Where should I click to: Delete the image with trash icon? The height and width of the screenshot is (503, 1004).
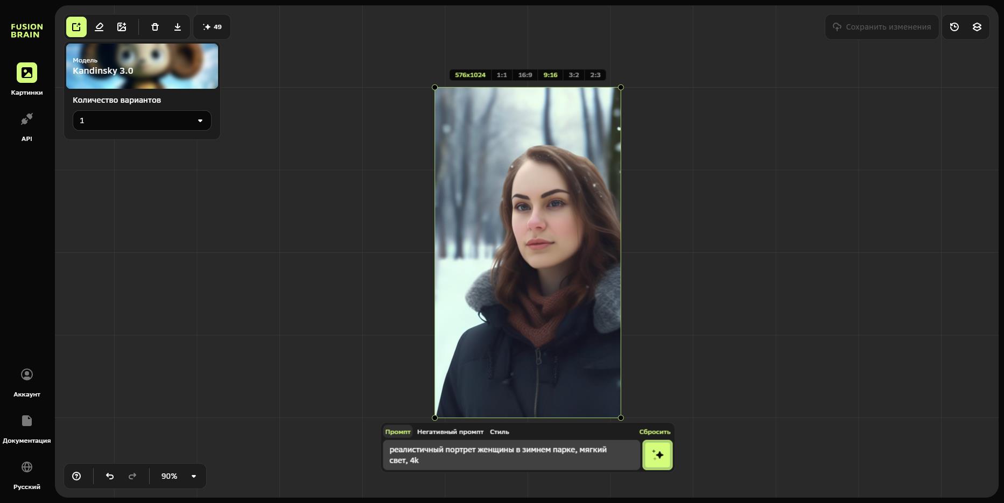coord(155,27)
